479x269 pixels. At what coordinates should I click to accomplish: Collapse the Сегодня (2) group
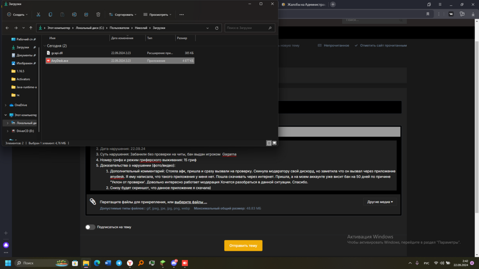coord(45,46)
